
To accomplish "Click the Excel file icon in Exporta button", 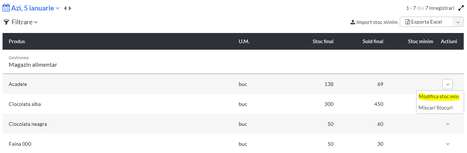I will tap(408, 22).
